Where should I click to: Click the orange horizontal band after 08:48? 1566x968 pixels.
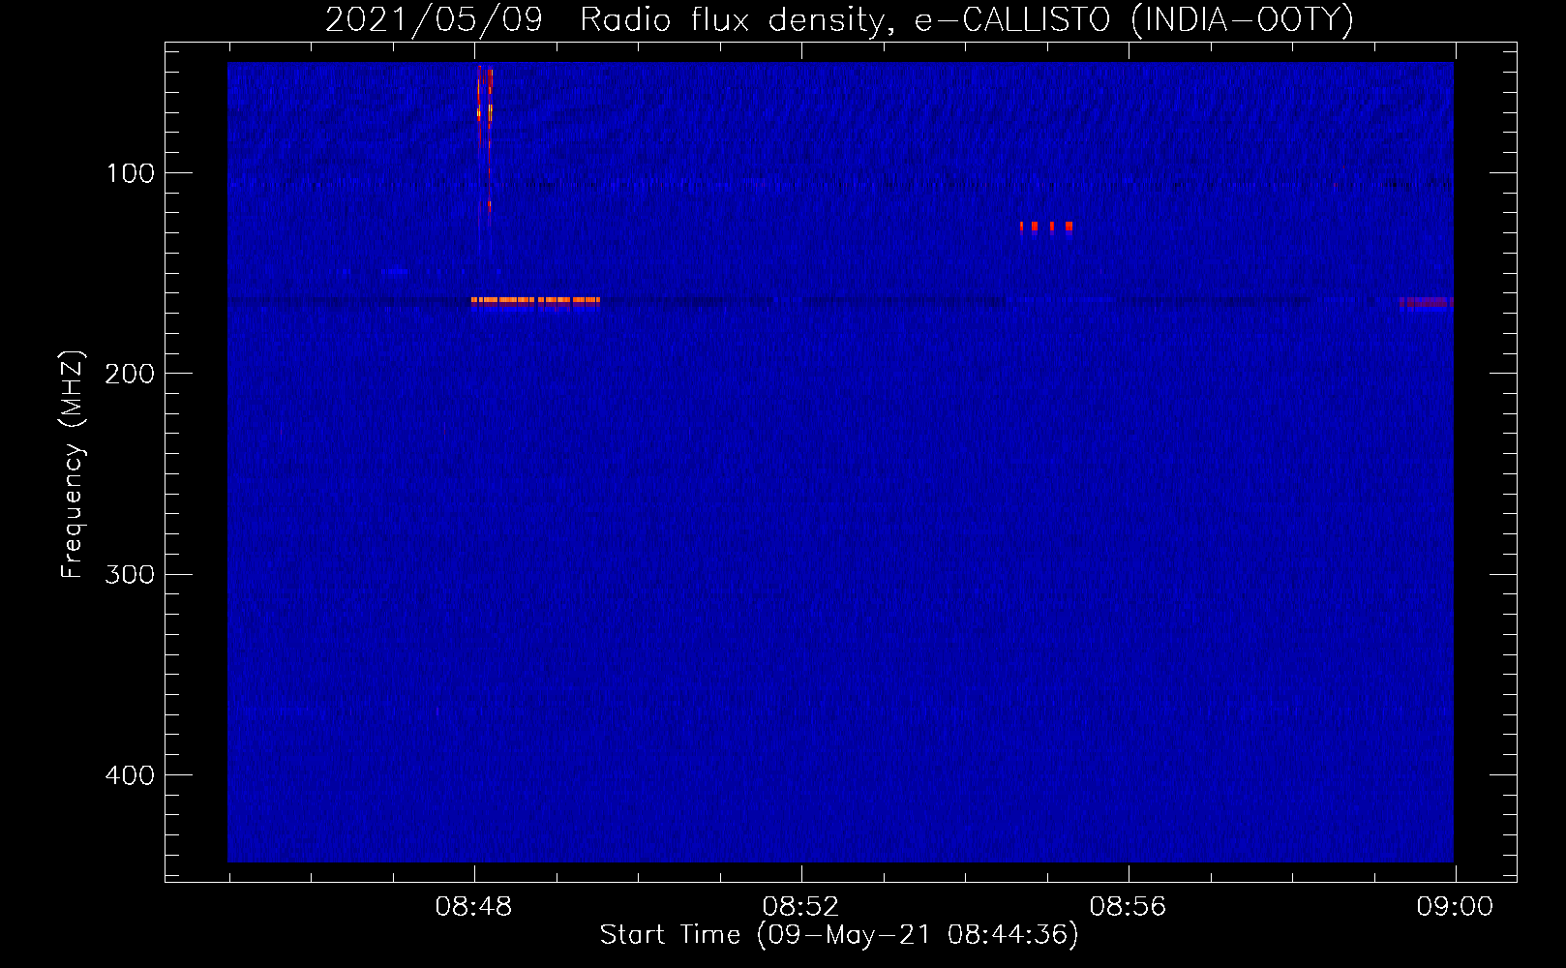coord(535,301)
